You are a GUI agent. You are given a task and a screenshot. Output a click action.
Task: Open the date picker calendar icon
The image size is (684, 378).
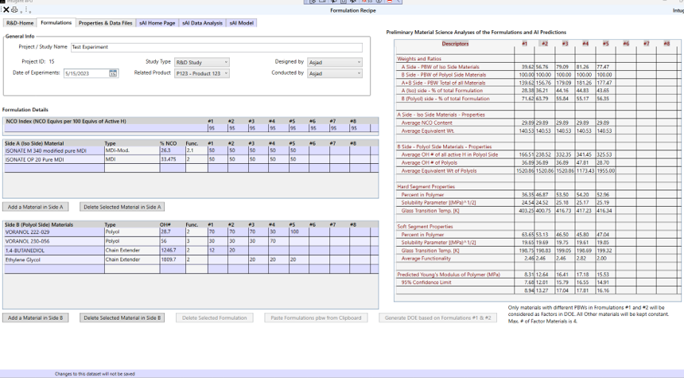point(113,73)
